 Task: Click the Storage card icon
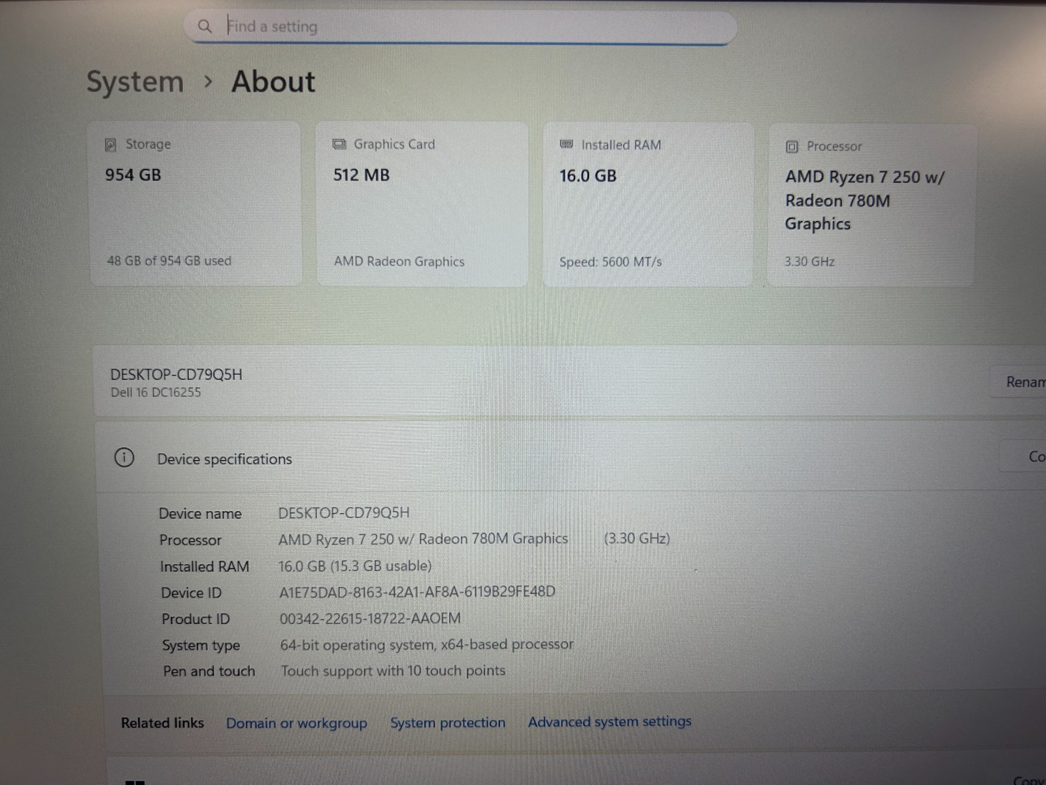pos(110,145)
